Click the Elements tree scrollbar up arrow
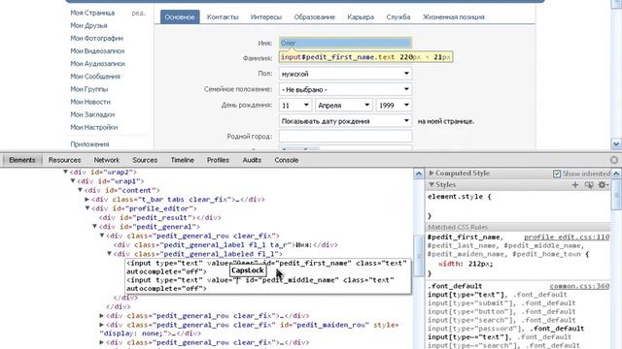 click(419, 174)
